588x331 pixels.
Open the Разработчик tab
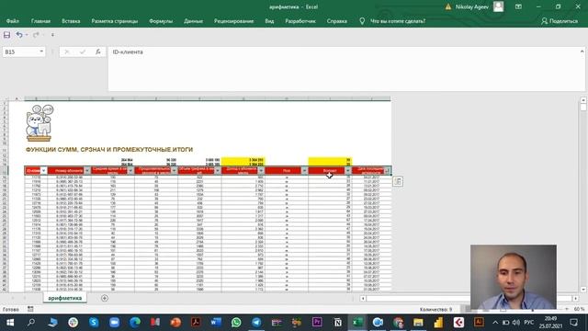[x=300, y=21]
